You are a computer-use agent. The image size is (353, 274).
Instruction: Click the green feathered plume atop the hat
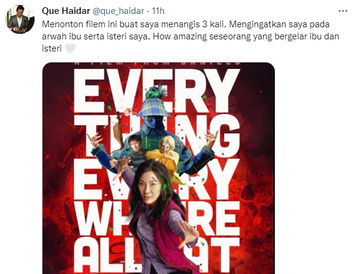click(156, 91)
